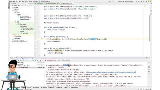
Task: Click the orange updates icon in the top-right
Action: pyautogui.click(x=148, y=1)
